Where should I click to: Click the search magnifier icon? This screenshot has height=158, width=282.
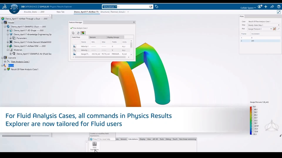pyautogui.click(x=150, y=7)
